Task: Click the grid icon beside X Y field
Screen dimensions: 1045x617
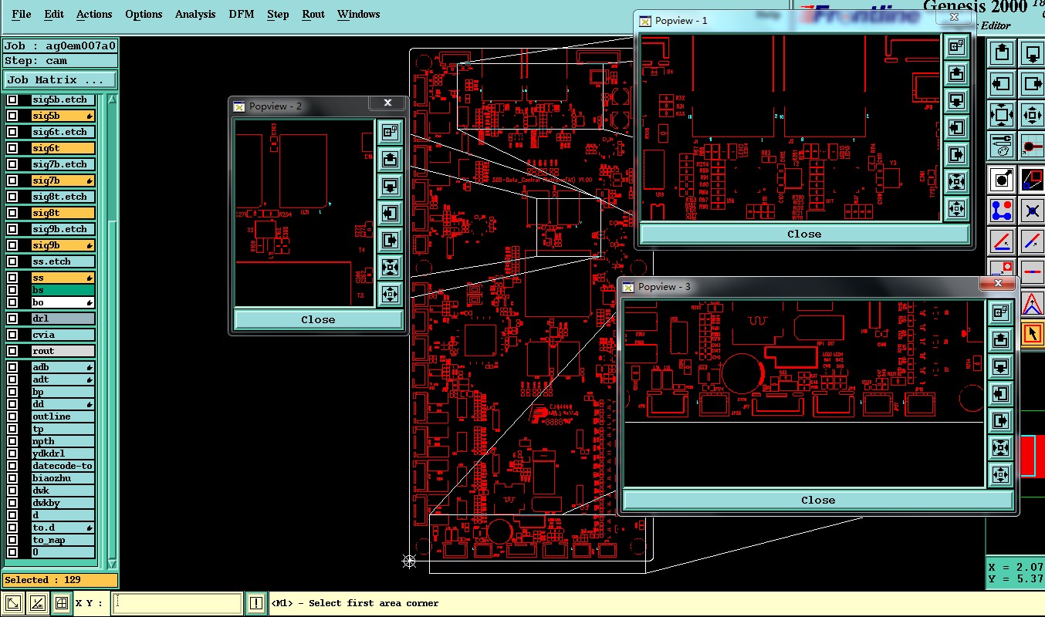Action: 61,603
